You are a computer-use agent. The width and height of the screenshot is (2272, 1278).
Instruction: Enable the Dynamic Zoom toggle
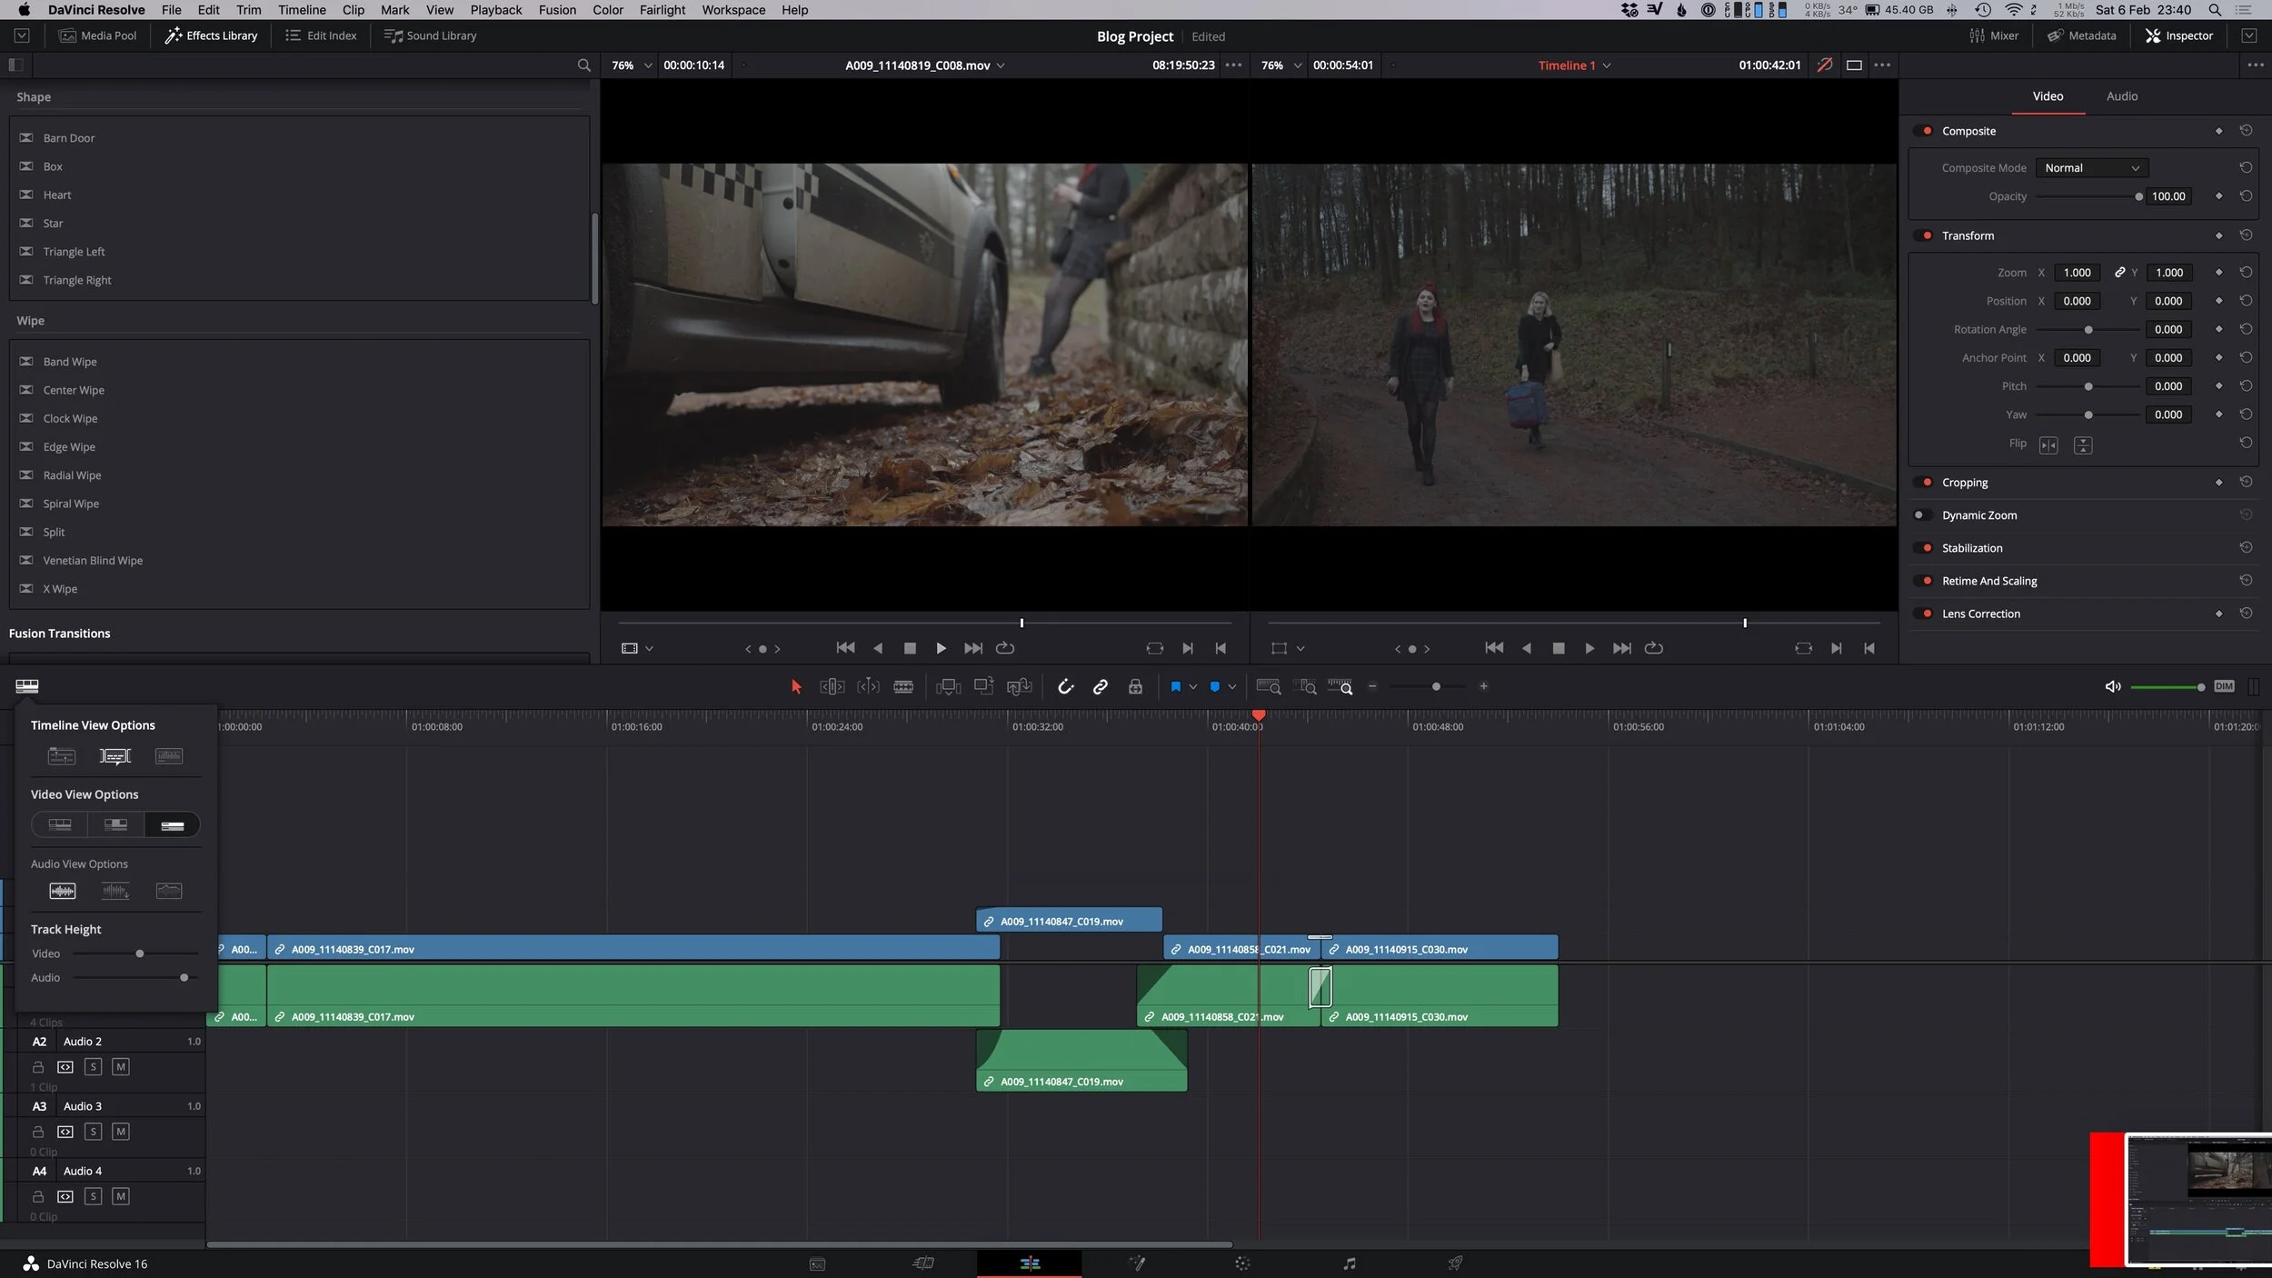click(1924, 514)
